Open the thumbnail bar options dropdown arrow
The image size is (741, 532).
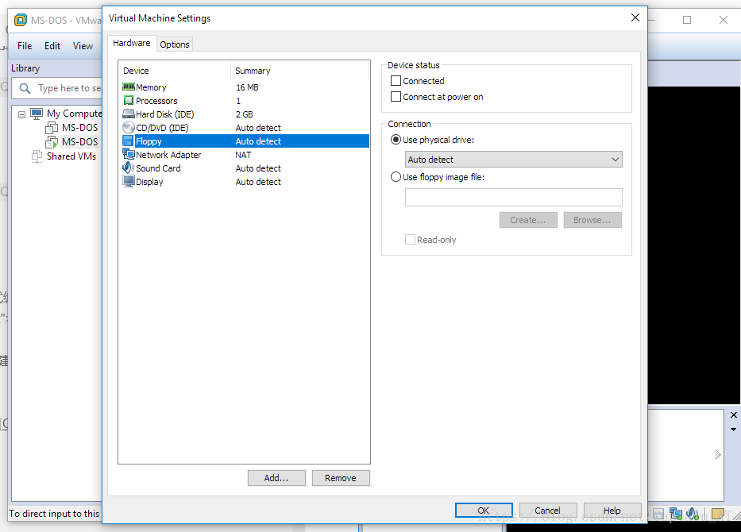coord(733,430)
